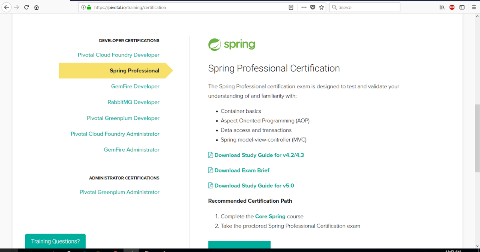Image resolution: width=480 pixels, height=252 pixels.
Task: Toggle Reader View for this page
Action: 291,7
